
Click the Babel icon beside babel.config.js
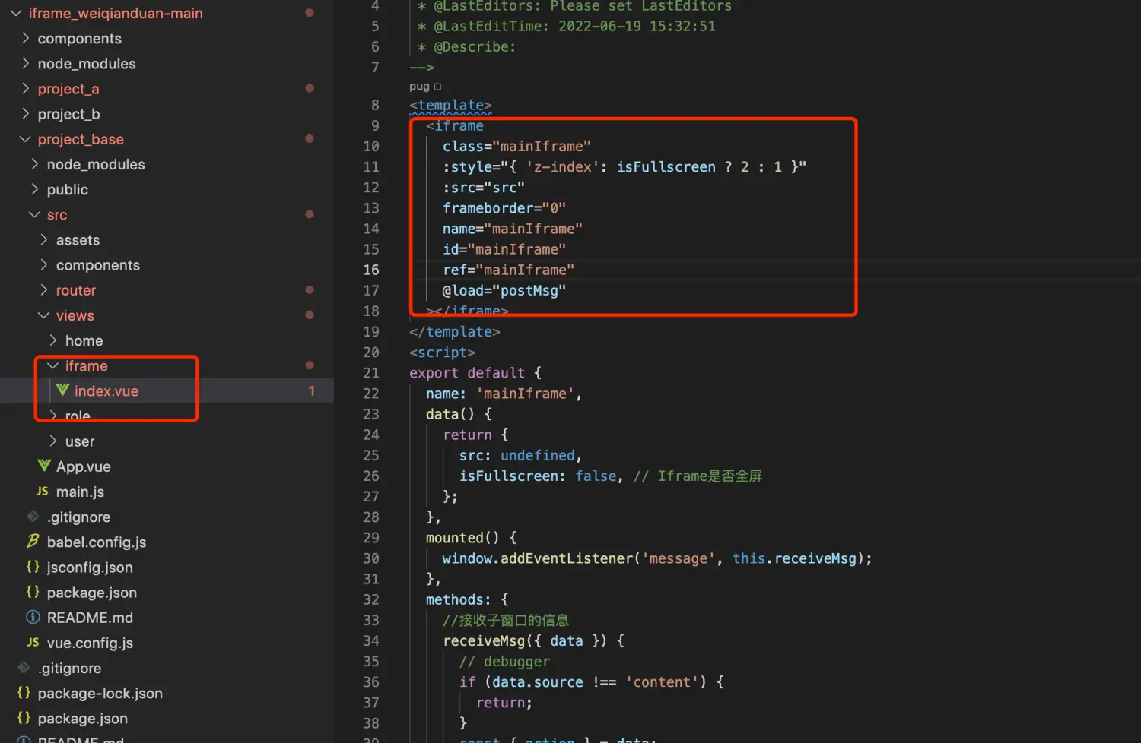click(33, 542)
